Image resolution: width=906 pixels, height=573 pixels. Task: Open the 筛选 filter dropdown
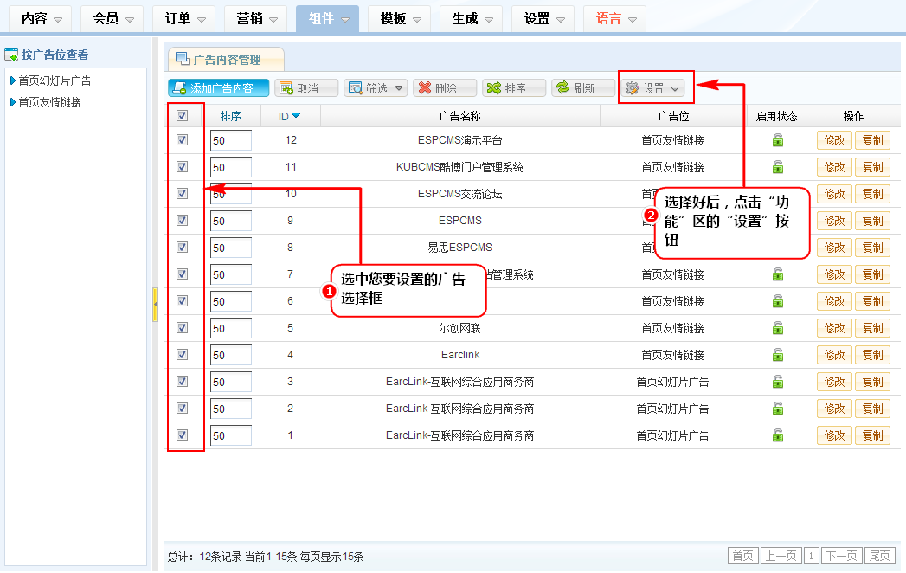point(376,88)
